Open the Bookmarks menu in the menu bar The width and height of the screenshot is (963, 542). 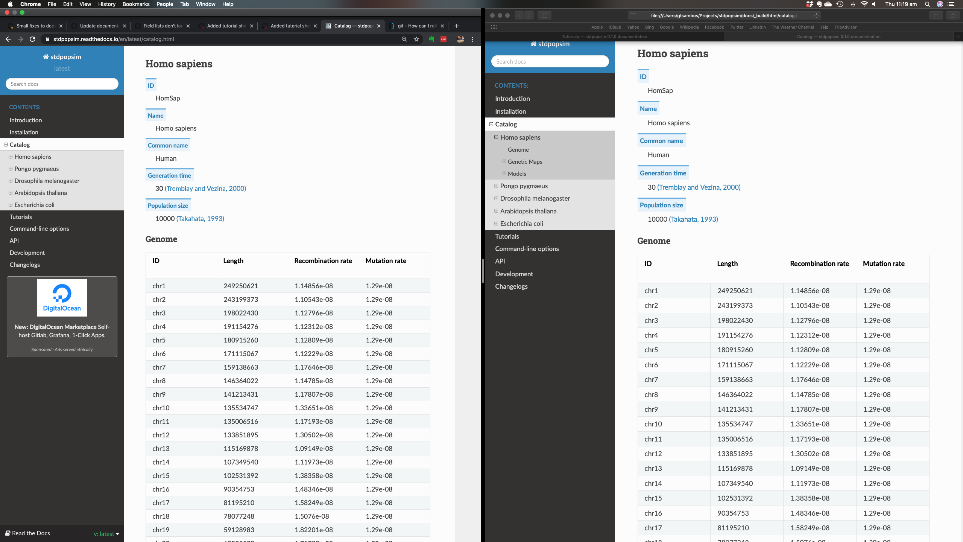click(x=136, y=4)
